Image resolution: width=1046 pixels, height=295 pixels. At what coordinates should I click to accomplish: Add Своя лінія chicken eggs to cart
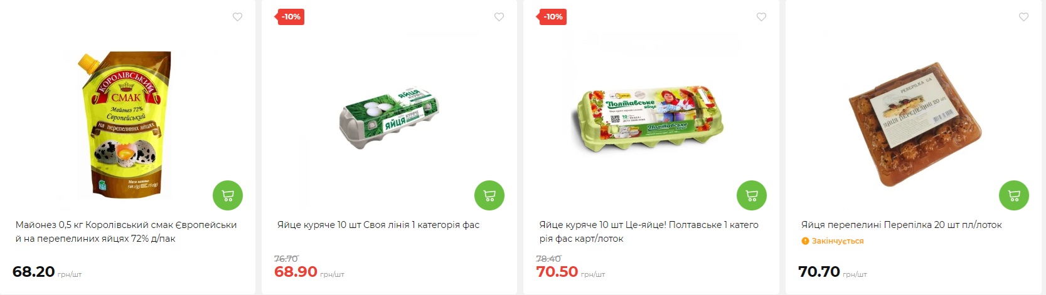(489, 195)
